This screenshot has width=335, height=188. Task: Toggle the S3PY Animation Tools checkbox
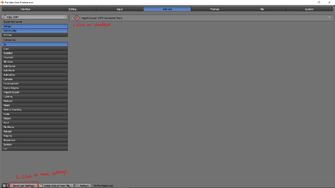77,18
